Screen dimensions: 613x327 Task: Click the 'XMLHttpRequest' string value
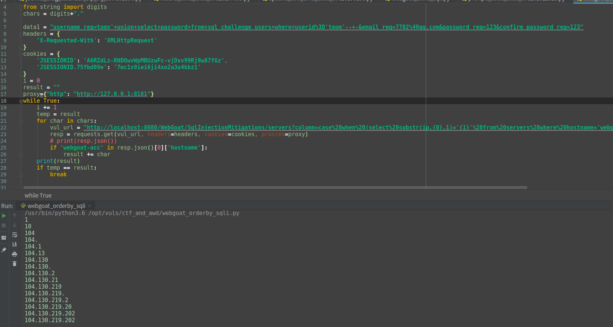[x=131, y=41]
